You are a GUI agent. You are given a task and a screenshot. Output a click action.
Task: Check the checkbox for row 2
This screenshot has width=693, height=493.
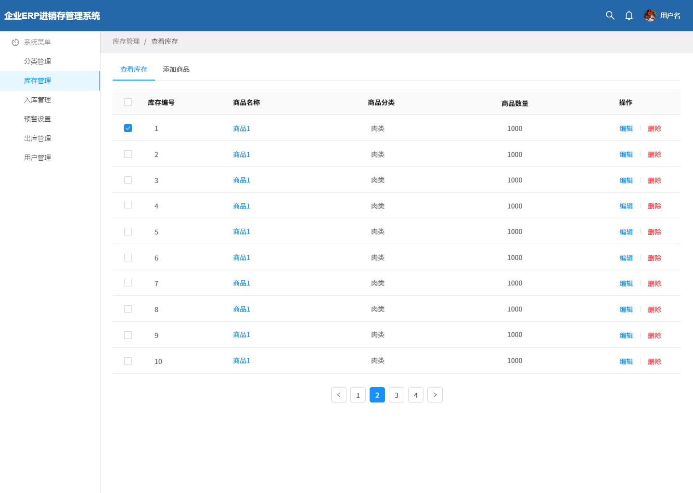(x=128, y=154)
